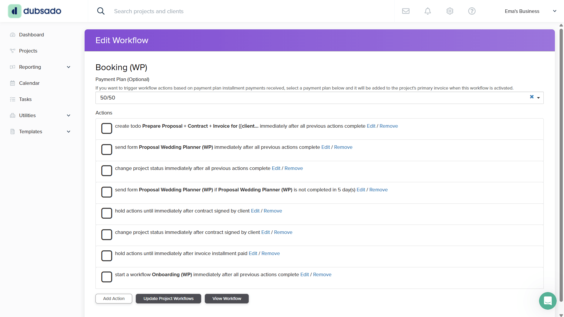Click the Add Action button
This screenshot has height=317, width=564.
(x=113, y=299)
